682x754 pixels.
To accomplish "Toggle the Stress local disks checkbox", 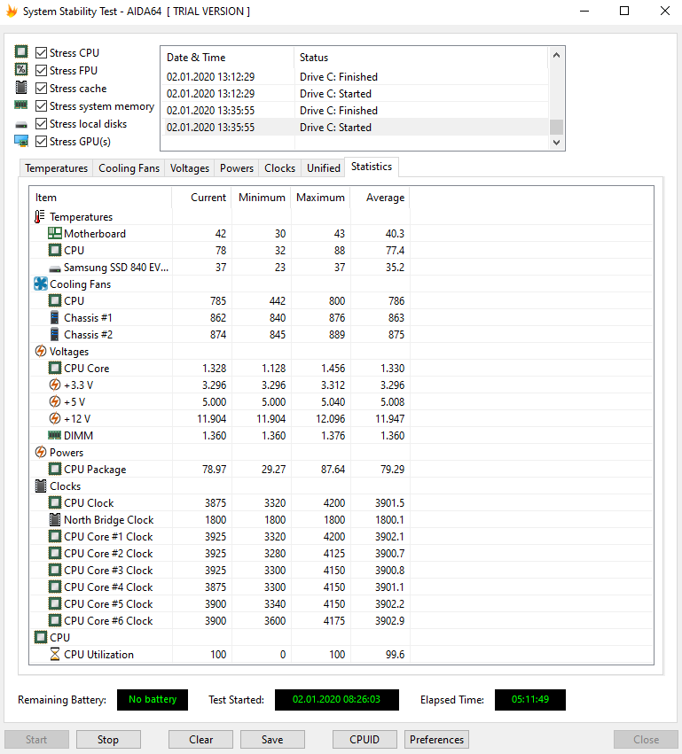I will coord(42,123).
